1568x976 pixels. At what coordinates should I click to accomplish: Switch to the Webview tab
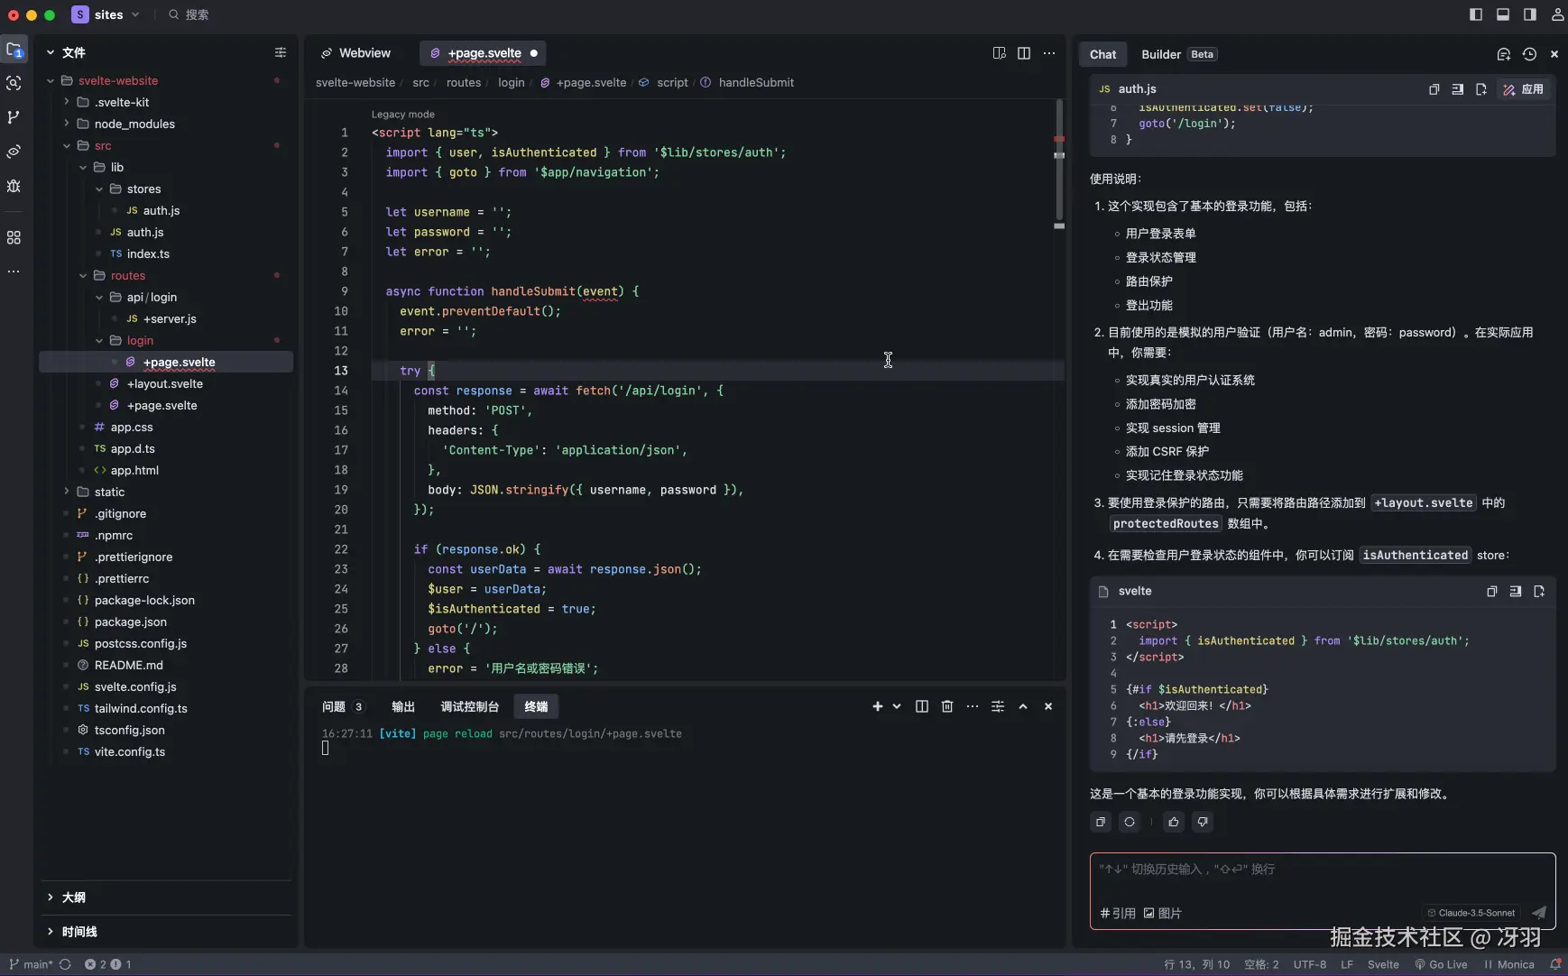pyautogui.click(x=356, y=53)
